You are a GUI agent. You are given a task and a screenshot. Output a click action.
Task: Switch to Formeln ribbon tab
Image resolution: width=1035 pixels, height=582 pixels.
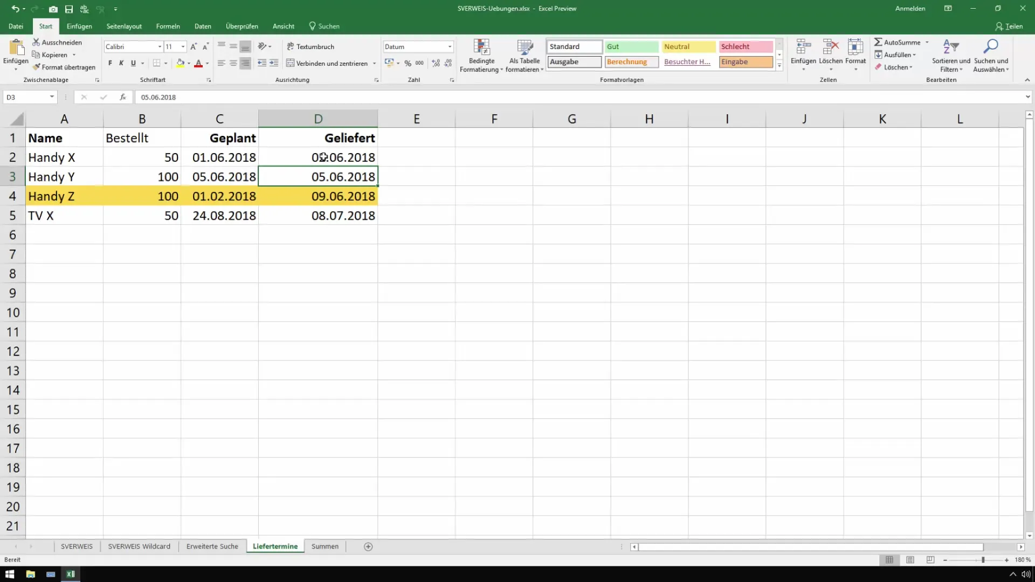(x=168, y=26)
